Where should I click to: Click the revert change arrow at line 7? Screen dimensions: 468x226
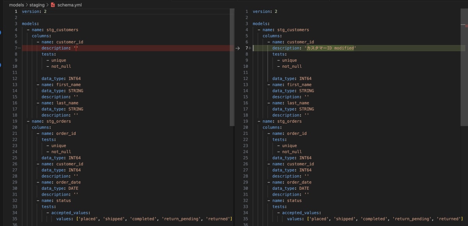coord(238,48)
